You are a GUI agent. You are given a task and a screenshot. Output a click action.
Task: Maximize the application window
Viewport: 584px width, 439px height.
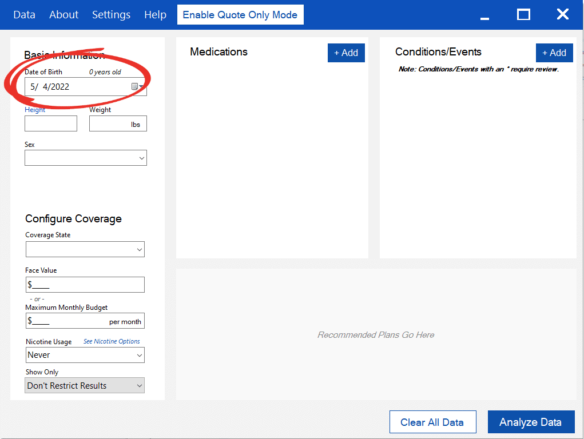tap(523, 15)
